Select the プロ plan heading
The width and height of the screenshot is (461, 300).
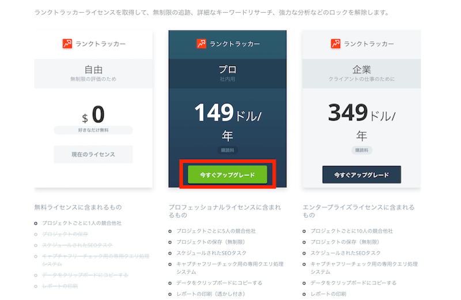pos(227,70)
